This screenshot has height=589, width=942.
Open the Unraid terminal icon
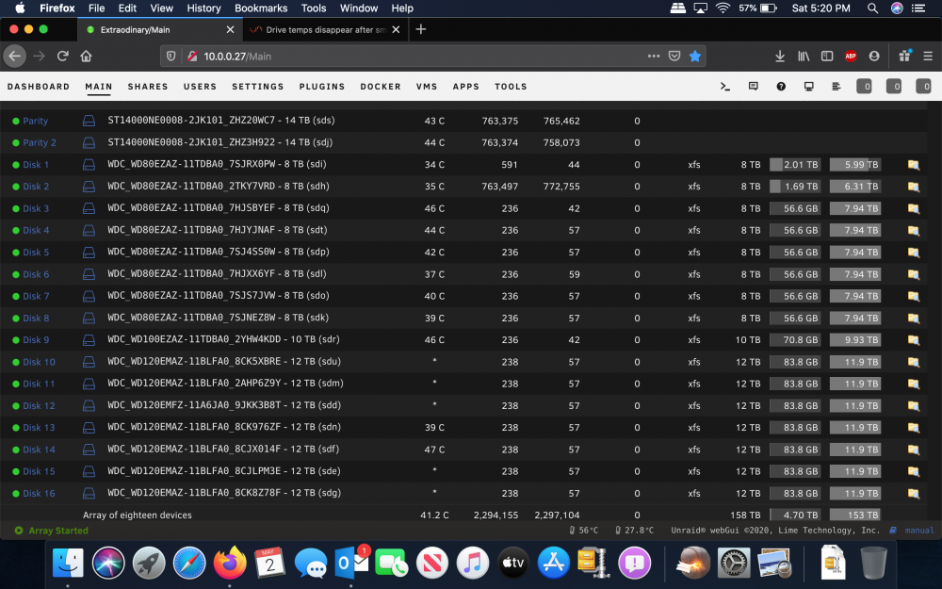[725, 87]
